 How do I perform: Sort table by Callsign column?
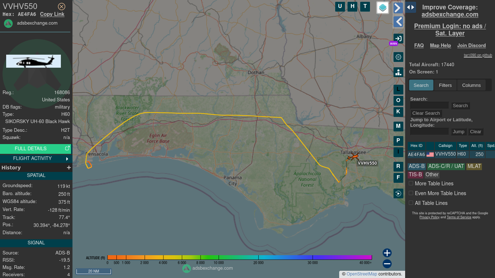445,146
